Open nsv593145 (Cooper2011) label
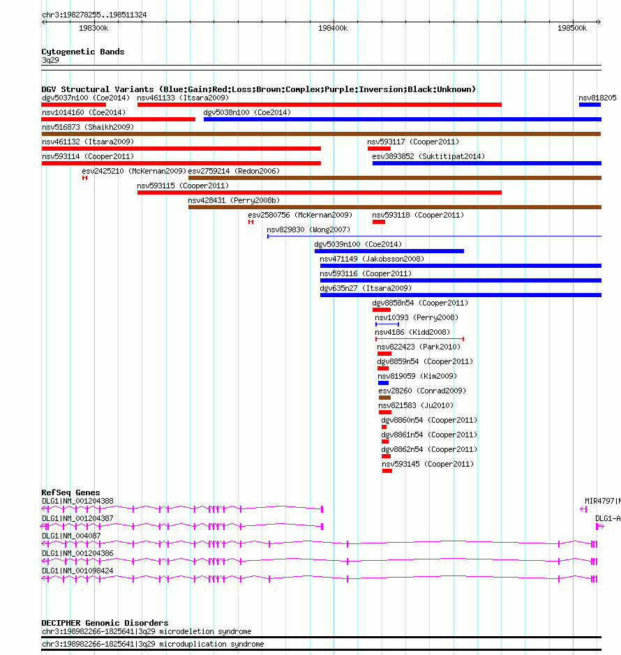Screen dimensions: 621x655 (x=428, y=463)
